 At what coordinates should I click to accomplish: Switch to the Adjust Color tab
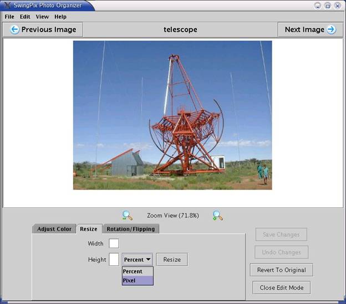pyautogui.click(x=54, y=229)
